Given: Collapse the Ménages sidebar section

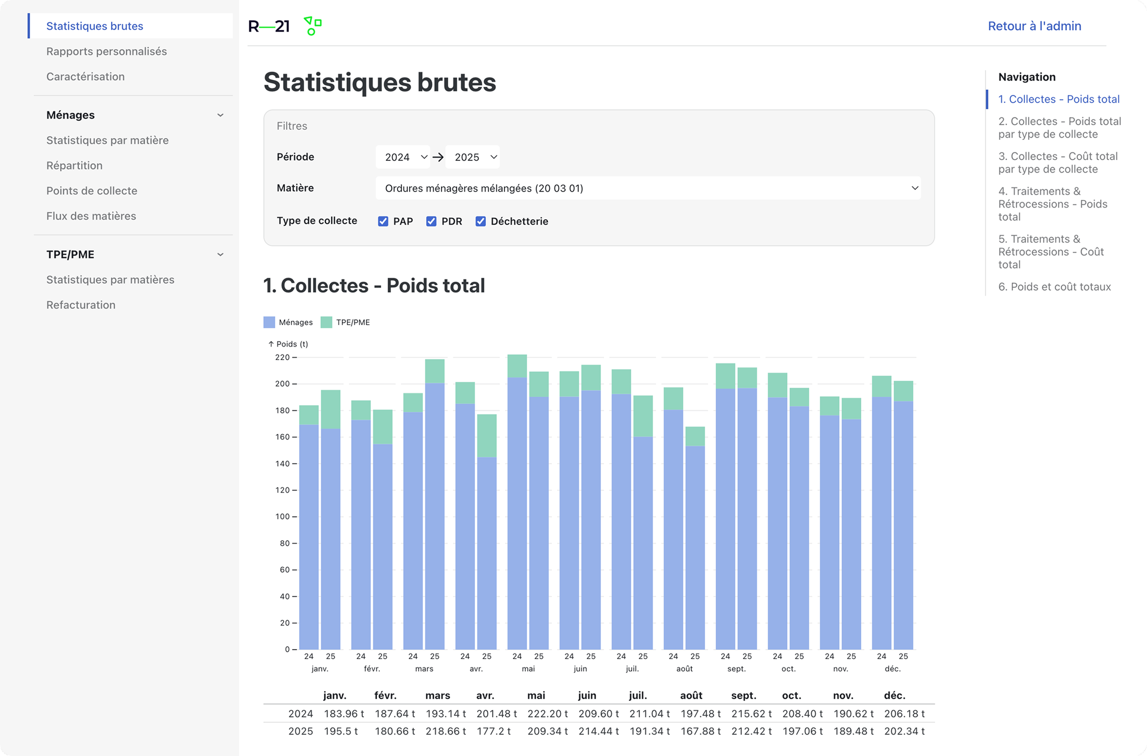Looking at the screenshot, I should click(220, 115).
